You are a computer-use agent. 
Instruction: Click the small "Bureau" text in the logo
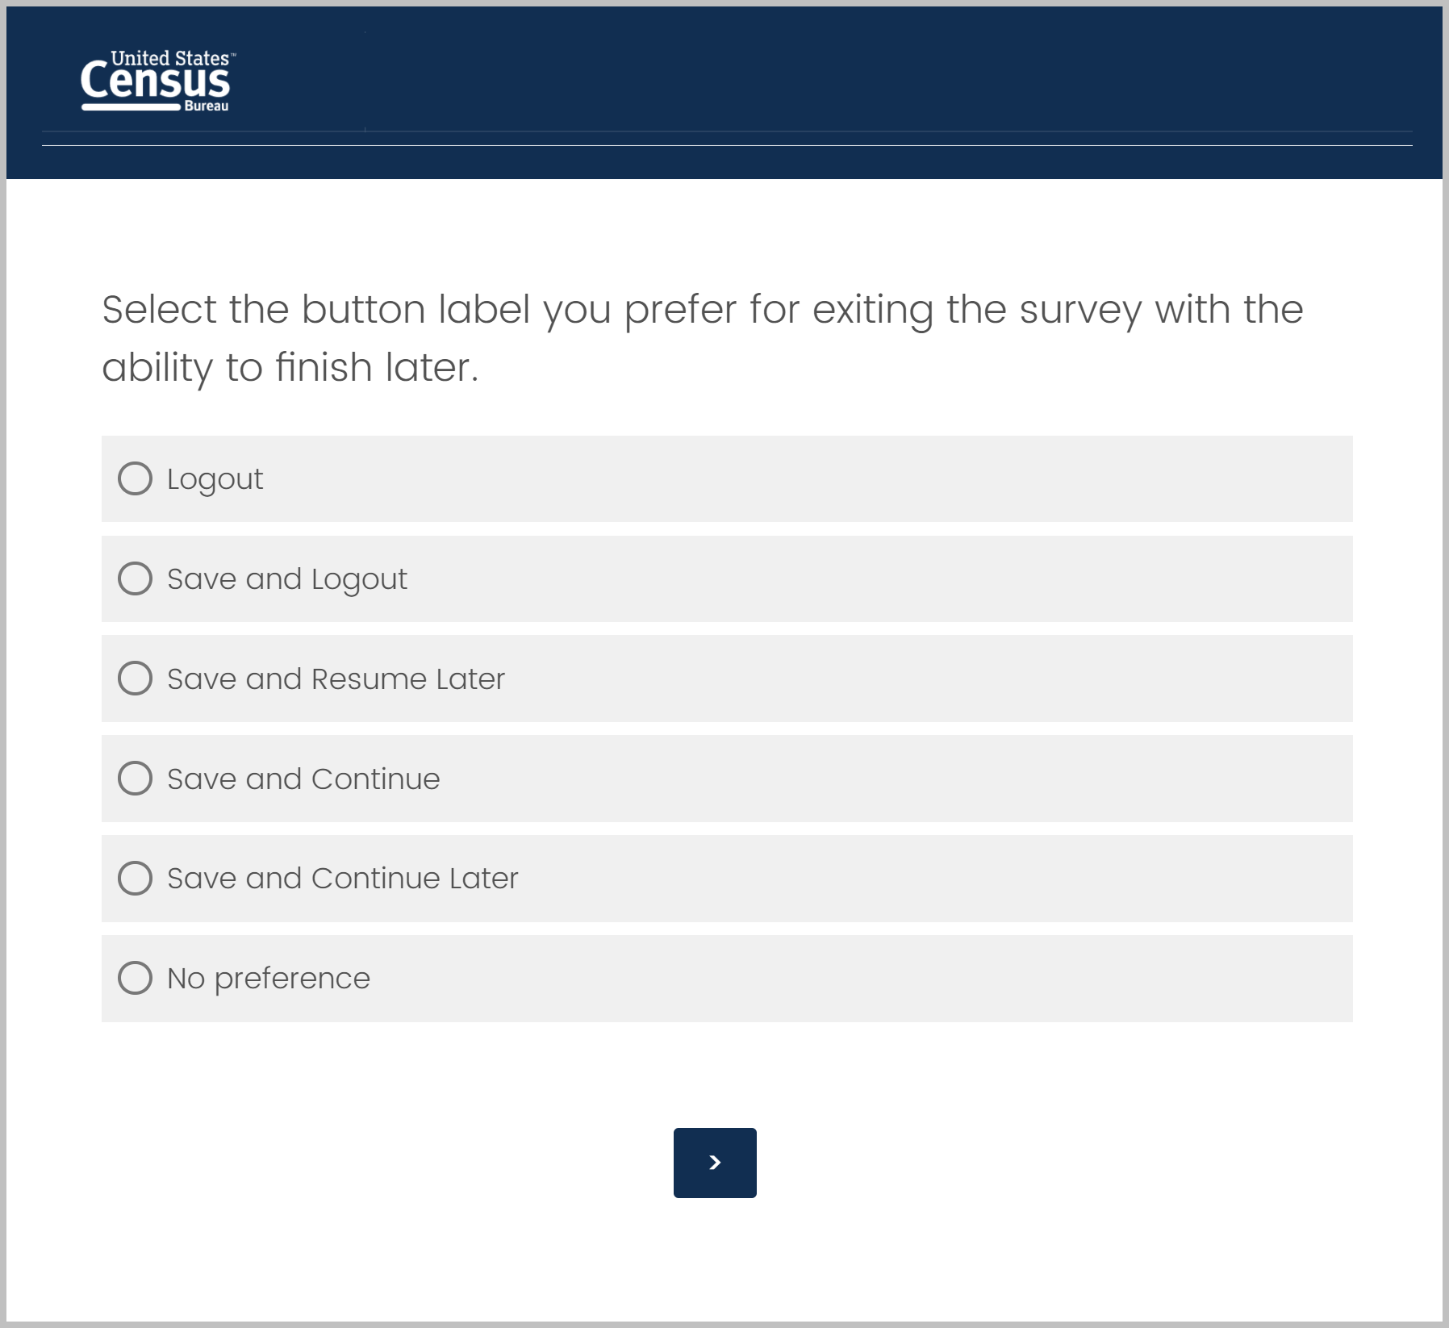207,106
